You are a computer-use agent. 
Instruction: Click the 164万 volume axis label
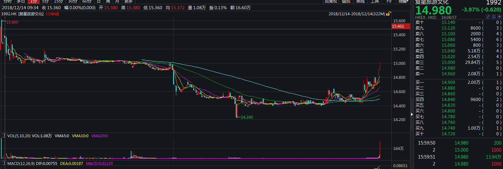(x=399, y=148)
